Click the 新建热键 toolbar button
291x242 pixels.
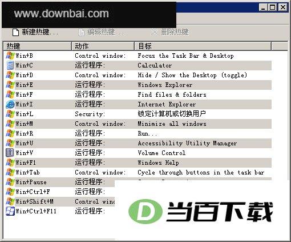click(35, 32)
